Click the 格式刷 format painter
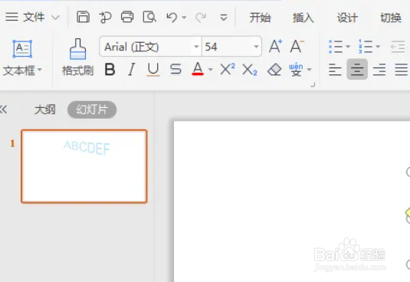 point(77,57)
